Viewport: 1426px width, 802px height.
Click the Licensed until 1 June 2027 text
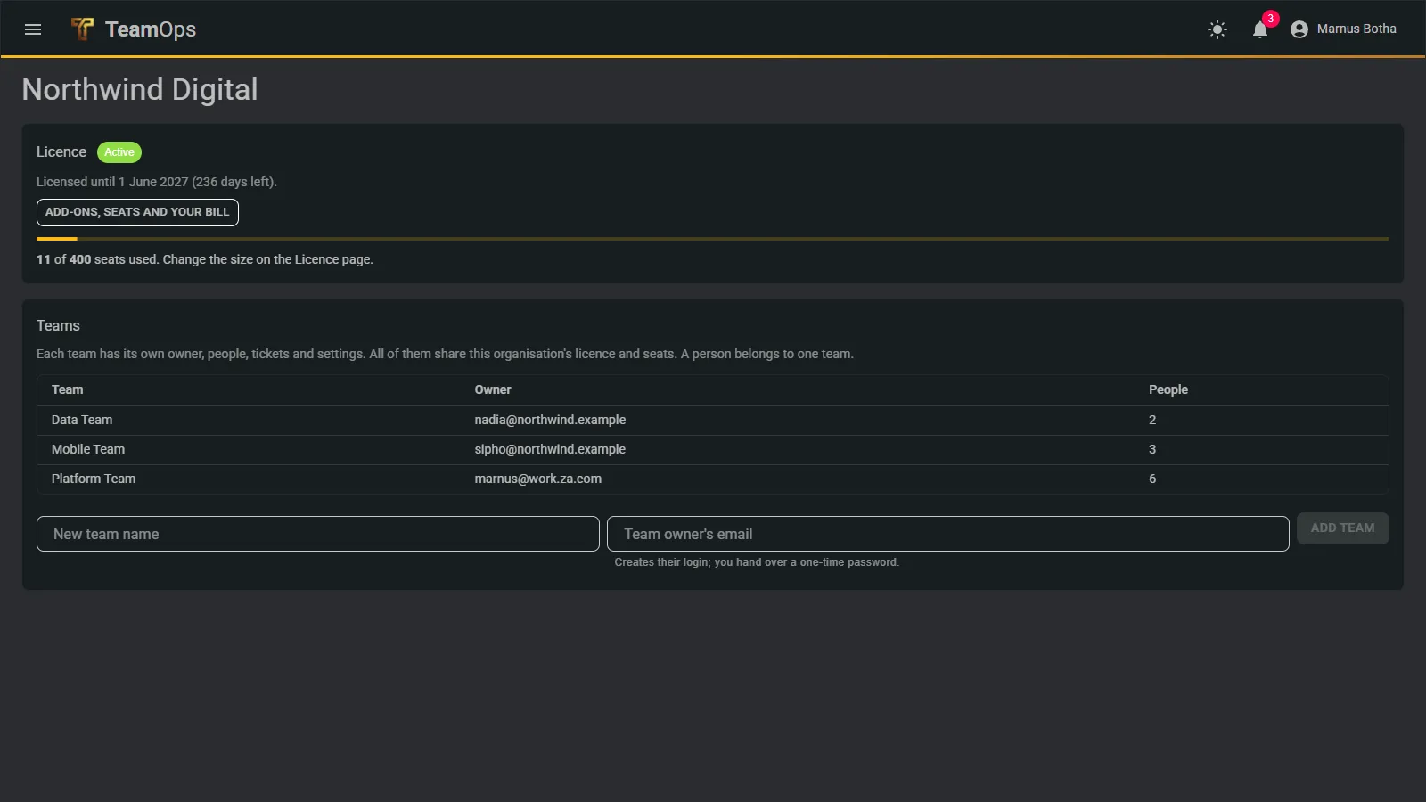coord(157,182)
